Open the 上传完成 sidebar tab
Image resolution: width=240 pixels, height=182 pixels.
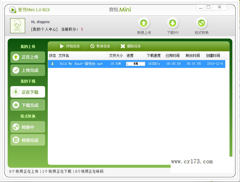[28, 70]
